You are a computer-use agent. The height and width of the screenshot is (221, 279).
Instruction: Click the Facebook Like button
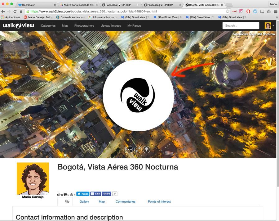[95, 194]
